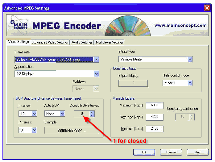Click the Cancel button
Image resolution: width=215 pixels, height=162 pixels.
click(171, 152)
